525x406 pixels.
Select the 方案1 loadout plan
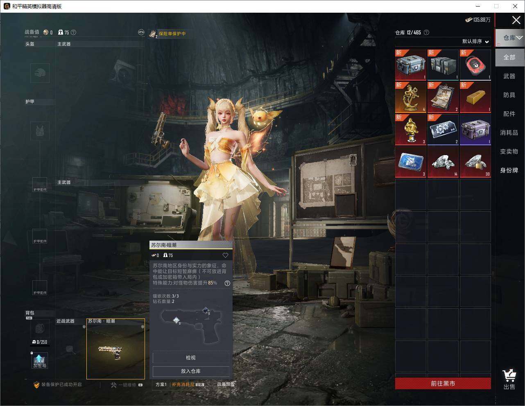coord(161,385)
